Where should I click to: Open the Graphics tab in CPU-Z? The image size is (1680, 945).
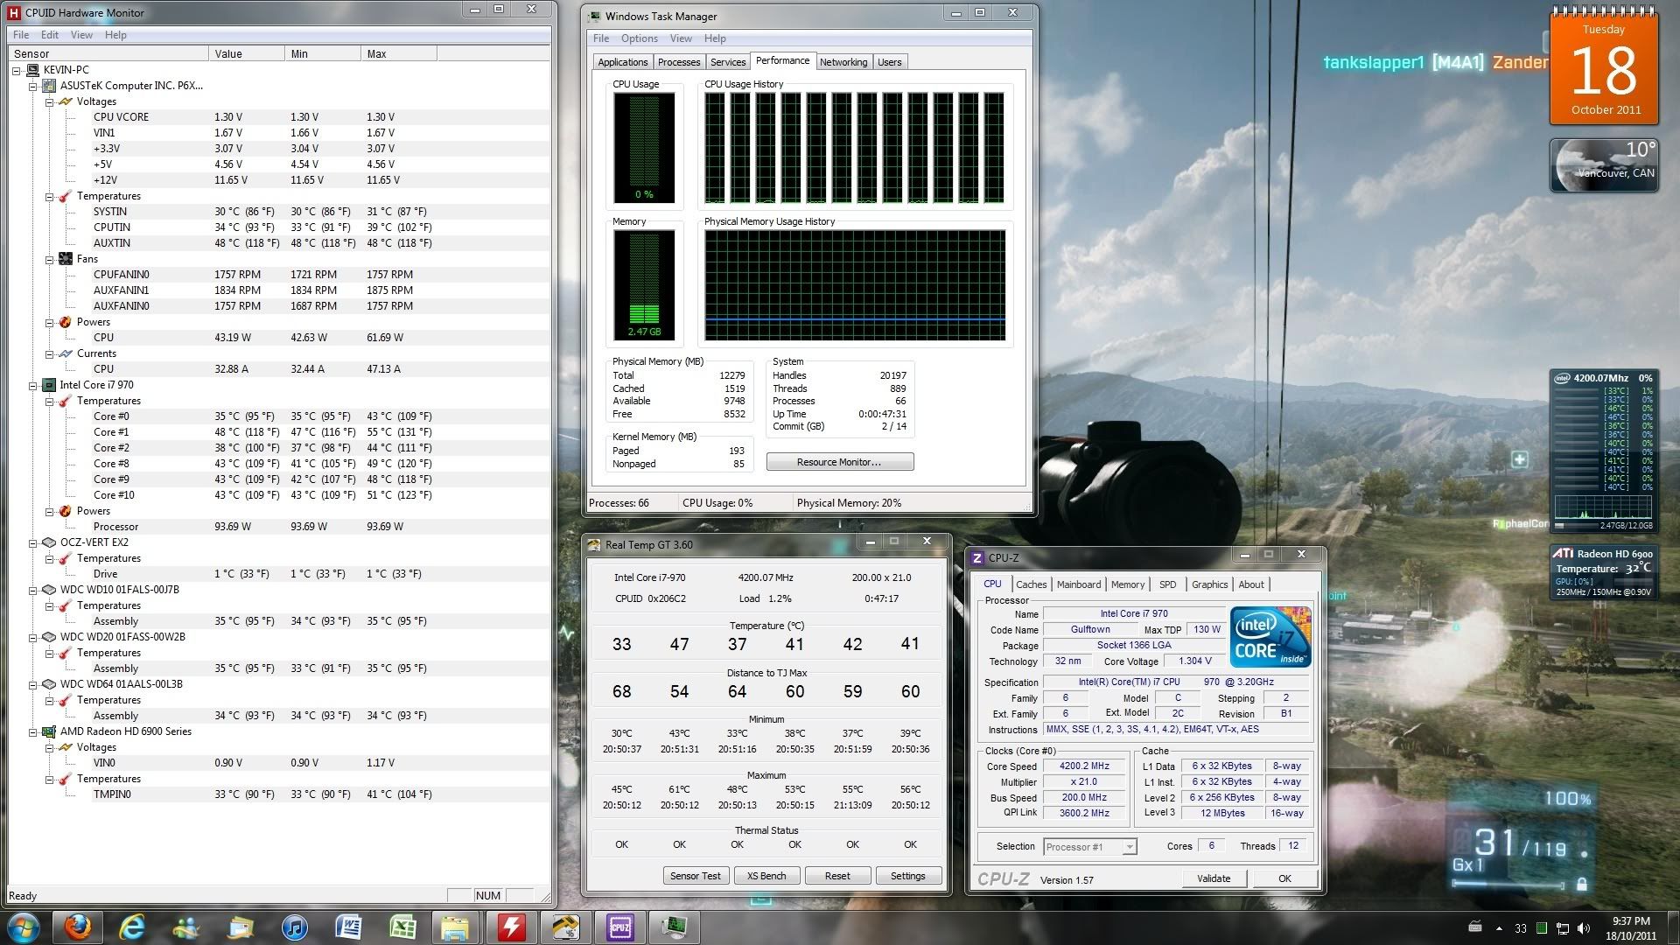[x=1209, y=584]
